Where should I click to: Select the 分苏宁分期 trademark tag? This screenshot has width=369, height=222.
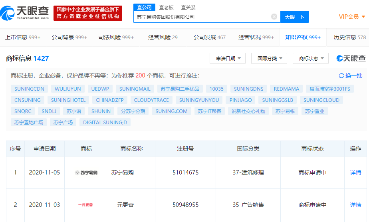click(133, 111)
